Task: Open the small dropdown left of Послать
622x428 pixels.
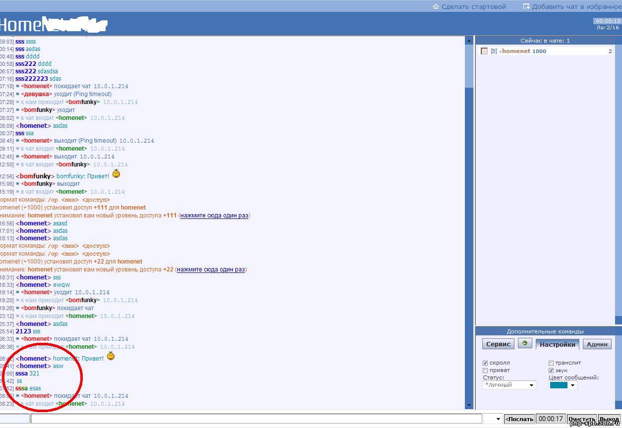Action: (493, 419)
